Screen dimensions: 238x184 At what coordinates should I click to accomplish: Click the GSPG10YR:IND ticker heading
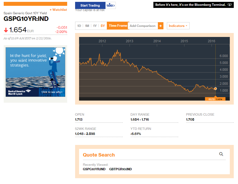(x=26, y=19)
